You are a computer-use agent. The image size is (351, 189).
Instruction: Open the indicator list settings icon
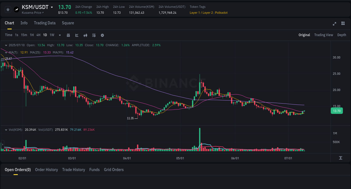coord(94,35)
